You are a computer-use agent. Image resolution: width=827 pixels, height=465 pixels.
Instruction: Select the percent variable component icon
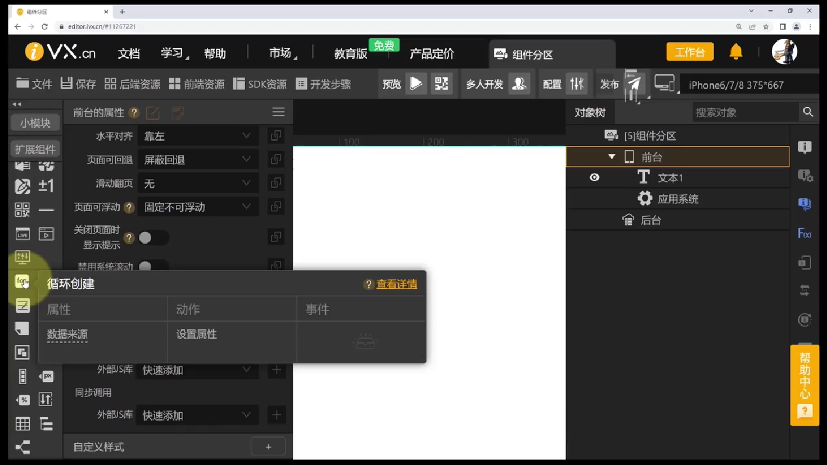click(x=22, y=400)
